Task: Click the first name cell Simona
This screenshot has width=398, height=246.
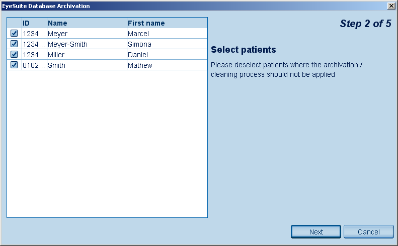Action: point(167,44)
